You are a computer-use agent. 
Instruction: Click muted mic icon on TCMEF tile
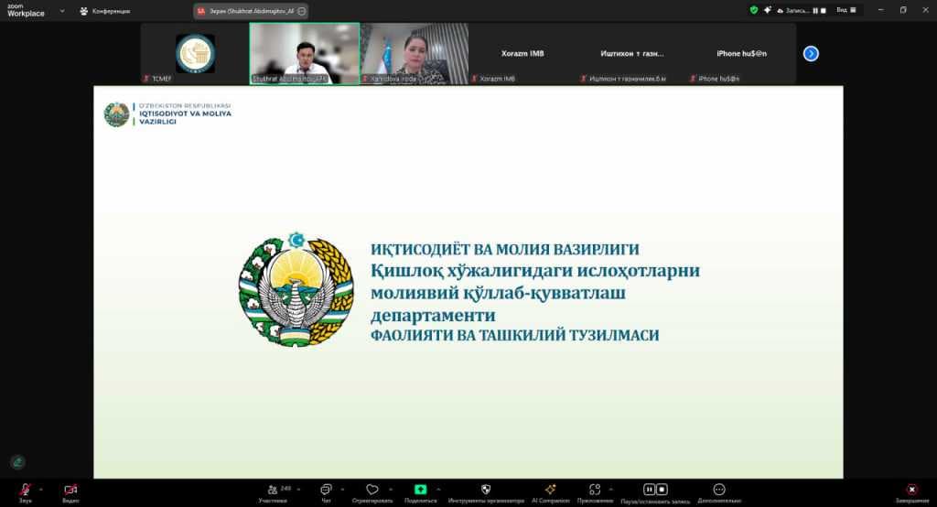[145, 79]
